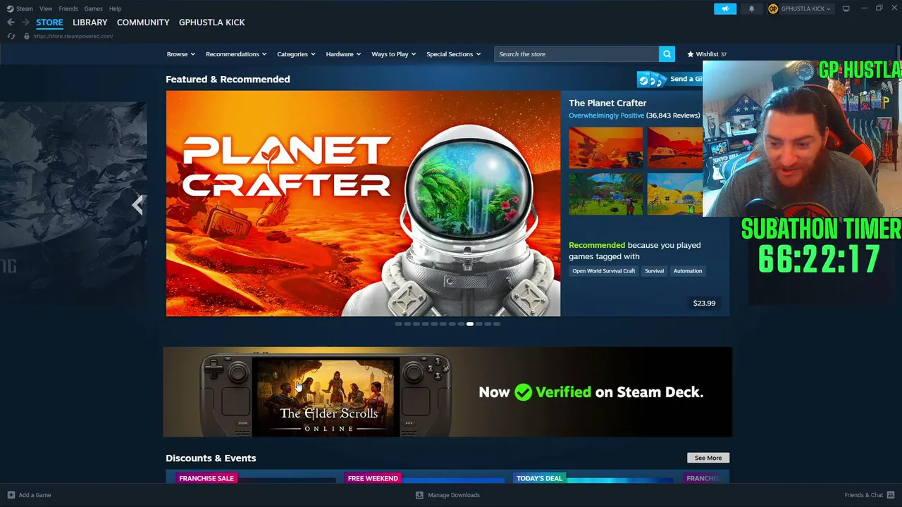Open the Hardware dropdown
This screenshot has height=507, width=902.
click(x=343, y=54)
